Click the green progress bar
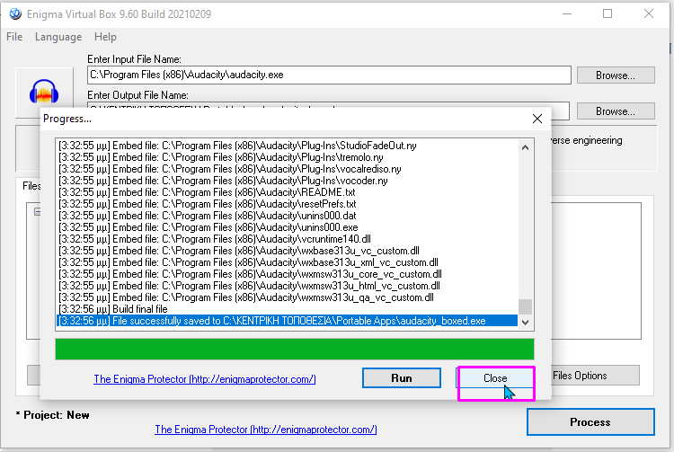 295,349
